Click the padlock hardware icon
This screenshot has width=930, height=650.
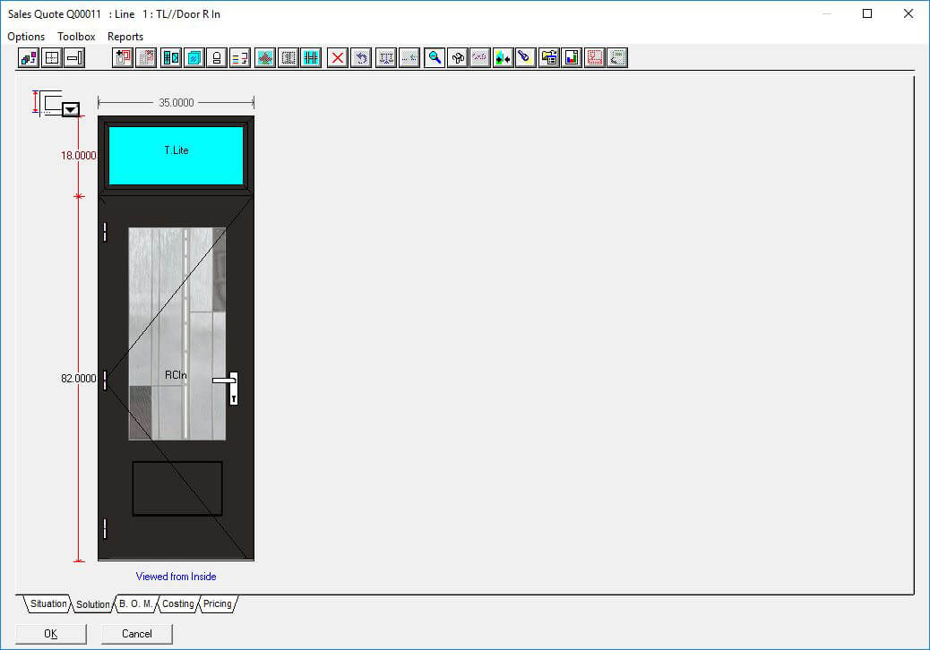(216, 58)
